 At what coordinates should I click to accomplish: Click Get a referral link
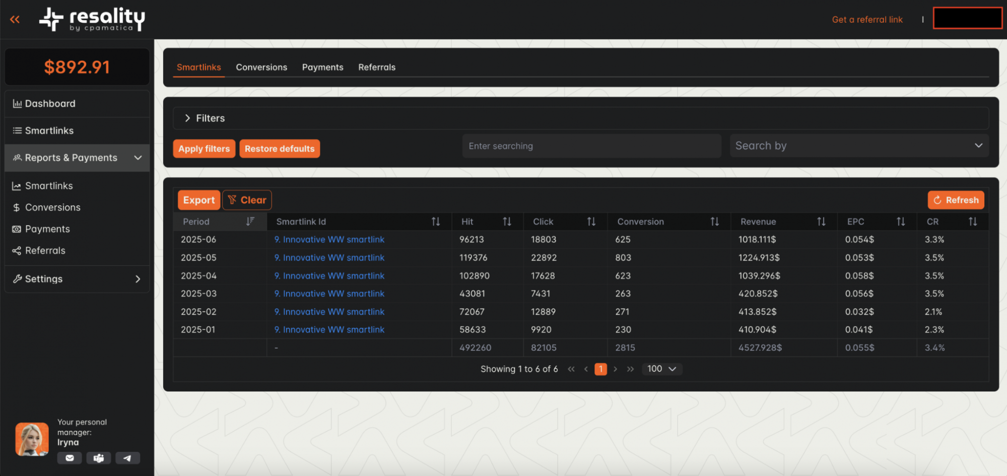pyautogui.click(x=867, y=20)
